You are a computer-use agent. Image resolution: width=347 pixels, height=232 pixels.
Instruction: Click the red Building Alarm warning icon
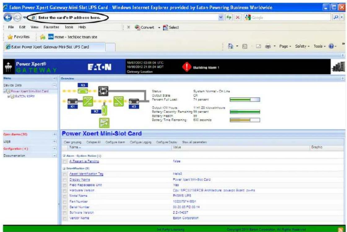coord(187,67)
